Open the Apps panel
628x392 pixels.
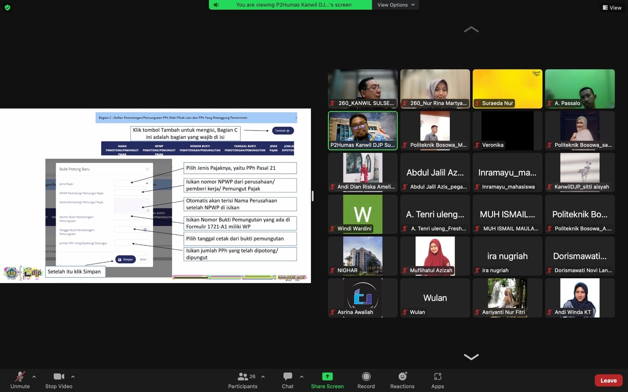click(437, 377)
